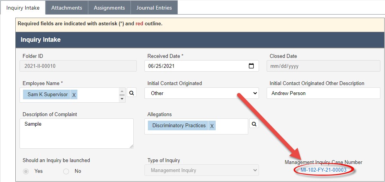Expand the Initial Contact Originated dropdown
The image size is (385, 182).
coord(202,93)
